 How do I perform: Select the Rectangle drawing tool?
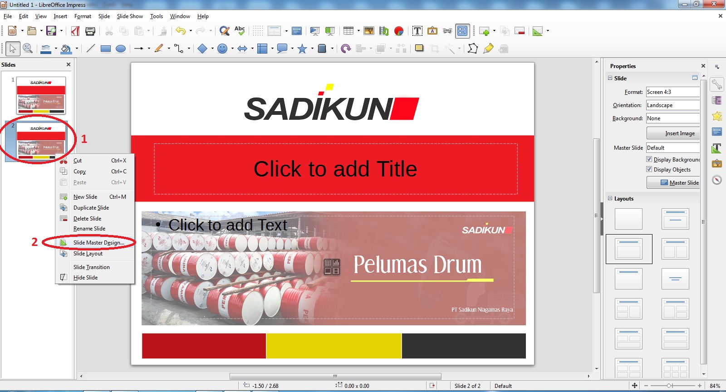(x=106, y=49)
